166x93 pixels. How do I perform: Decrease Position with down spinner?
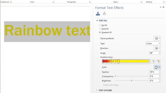point(160,73)
